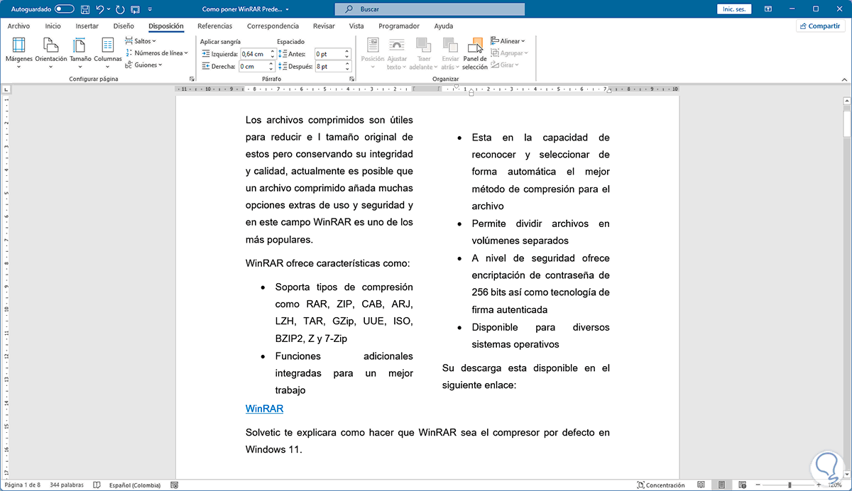Open the undo history dropdown arrow
852x491 pixels.
point(109,10)
